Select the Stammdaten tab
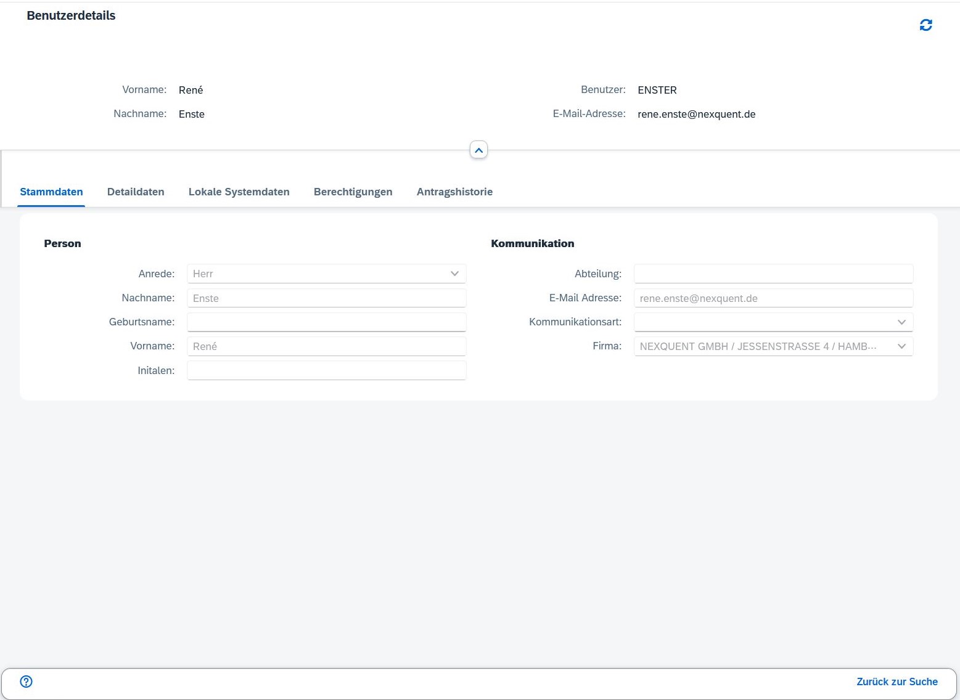Image resolution: width=960 pixels, height=700 pixels. pos(51,192)
